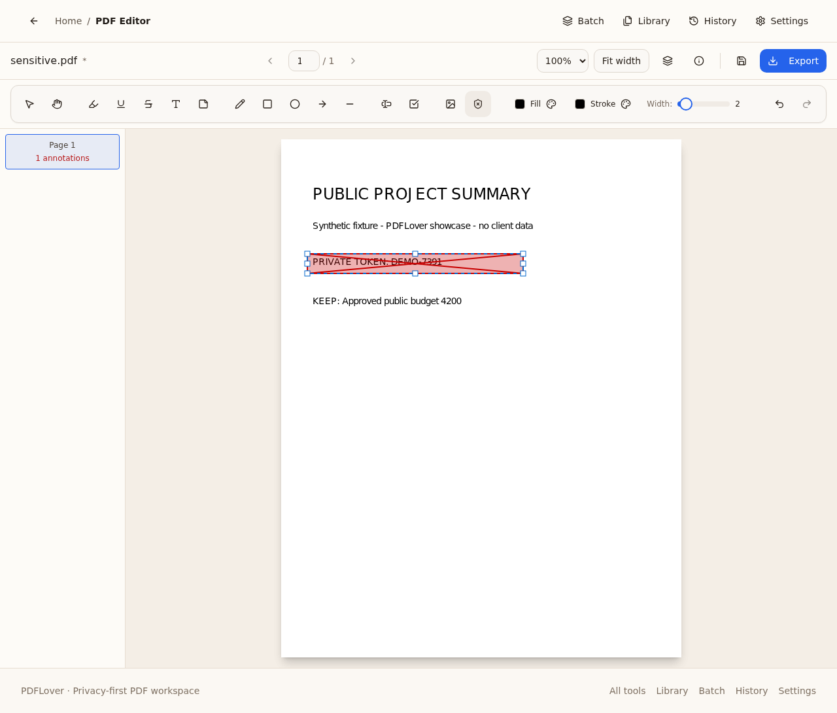Screen dimensions: 837x713
Task: Select the red redaction box on the page
Action: [x=415, y=264]
